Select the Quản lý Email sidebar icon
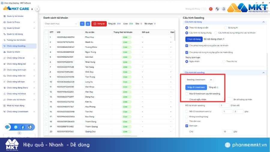The width and height of the screenshot is (270, 152). 4,28
